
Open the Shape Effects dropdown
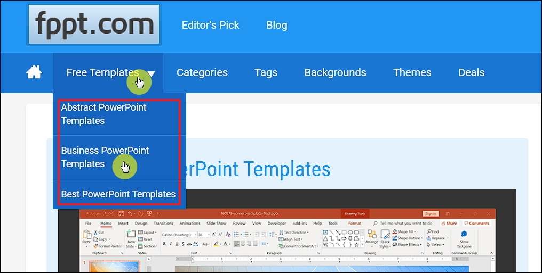[407, 245]
